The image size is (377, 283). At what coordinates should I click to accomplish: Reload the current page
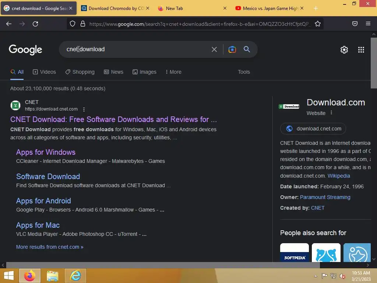click(35, 24)
